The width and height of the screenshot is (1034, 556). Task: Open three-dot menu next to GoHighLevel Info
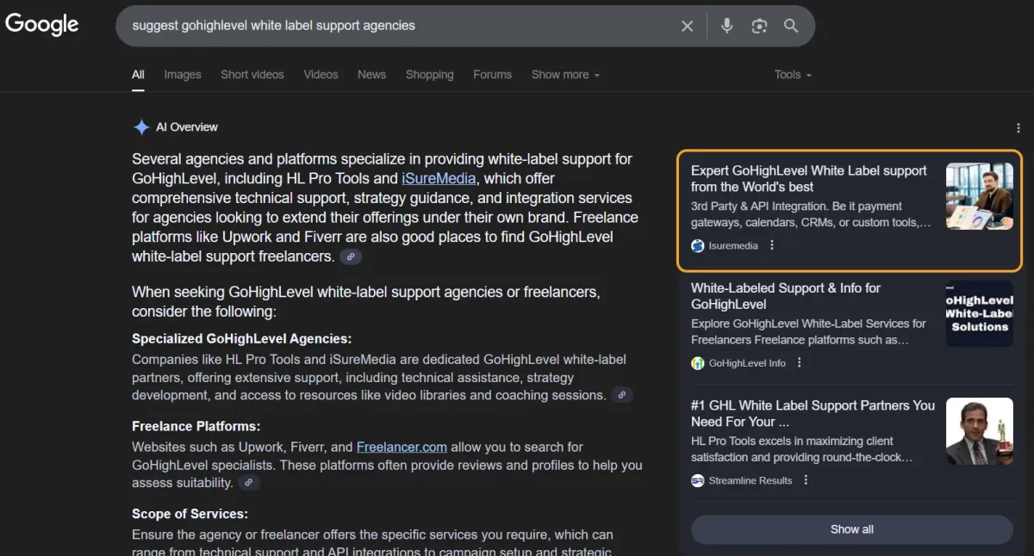point(800,363)
